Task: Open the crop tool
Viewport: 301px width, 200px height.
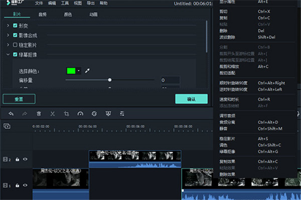Action: click(66, 113)
